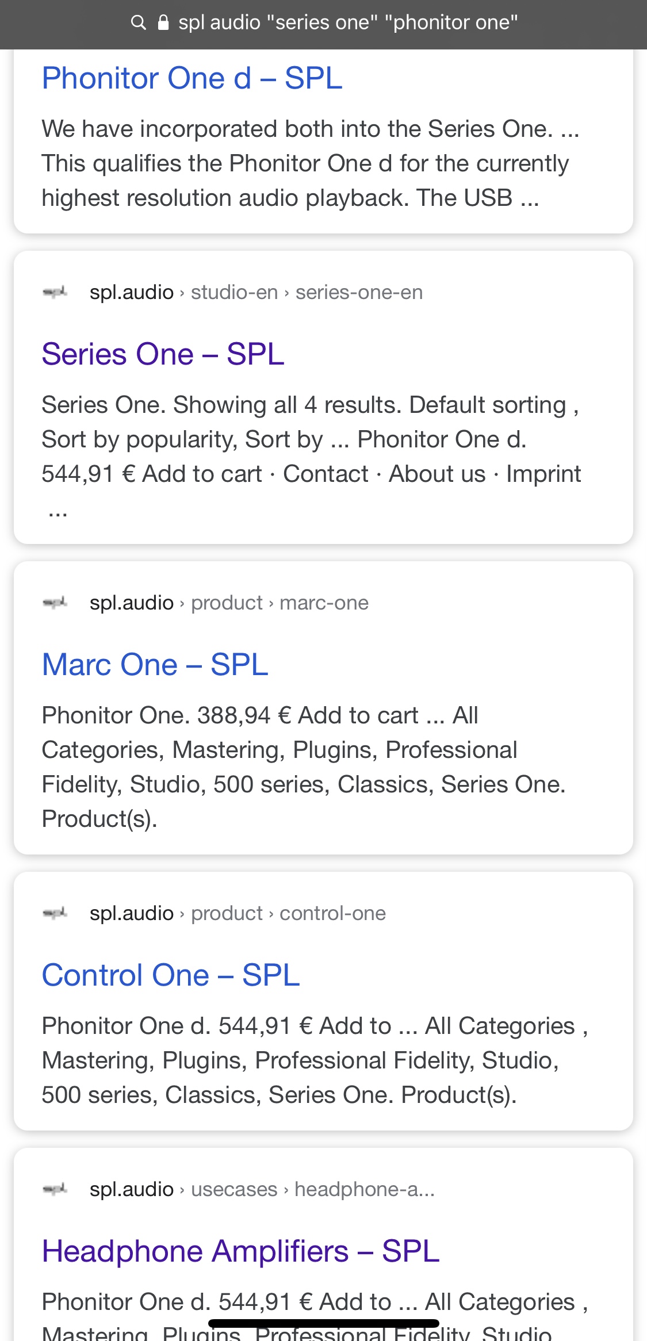Viewport: 647px width, 1341px height.
Task: Tap the home indicator bar at bottom
Action: click(324, 1323)
